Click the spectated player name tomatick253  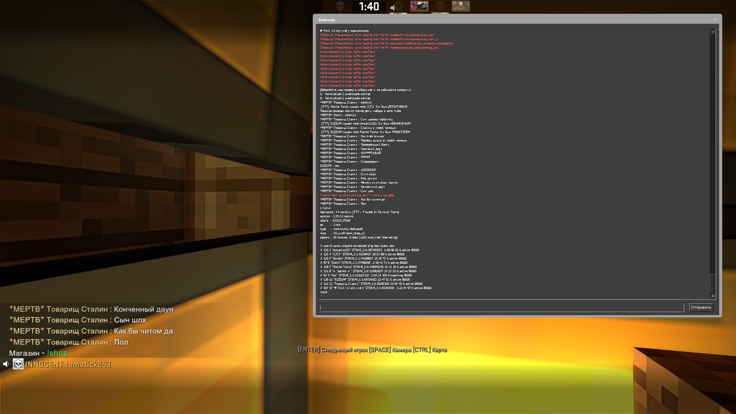87,365
